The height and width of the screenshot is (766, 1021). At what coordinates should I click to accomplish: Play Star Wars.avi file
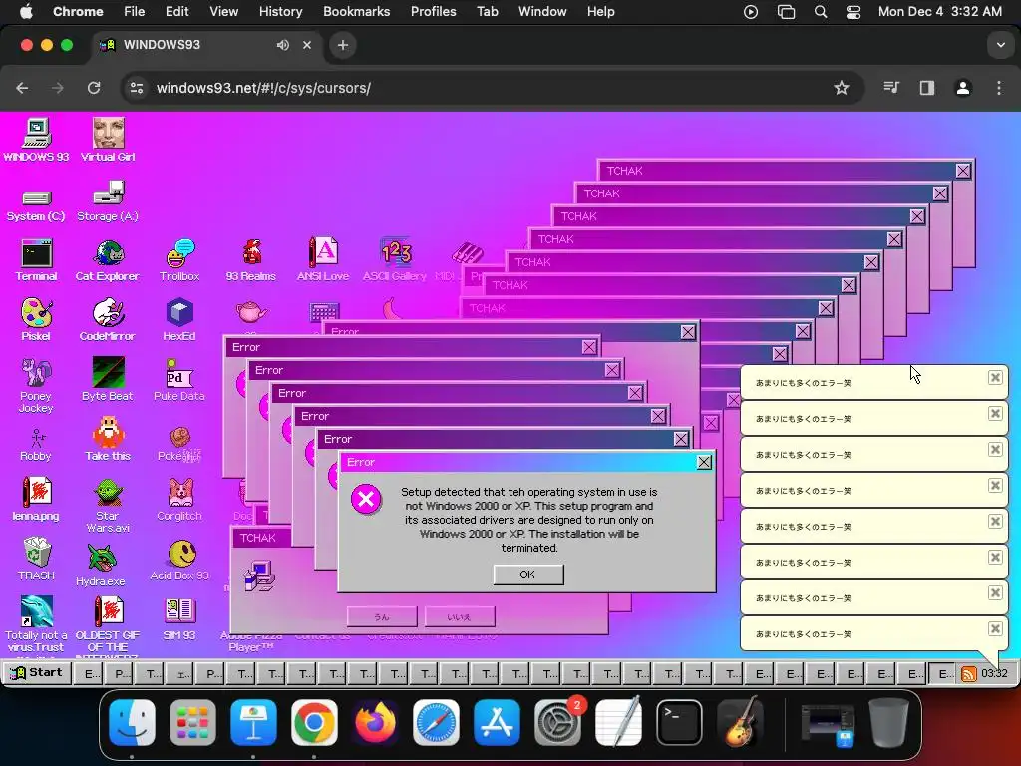108,506
